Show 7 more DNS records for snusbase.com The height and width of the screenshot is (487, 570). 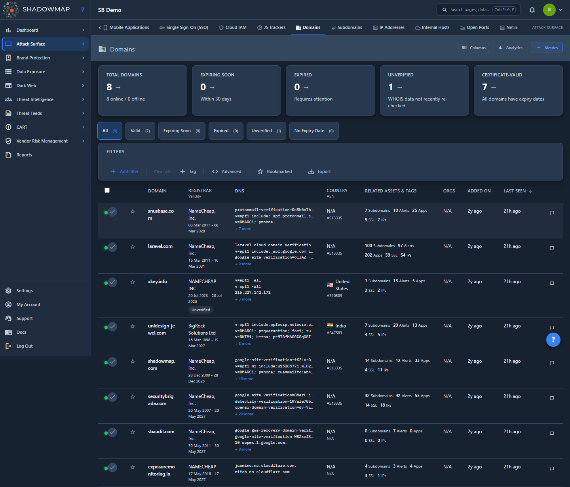[x=243, y=229]
